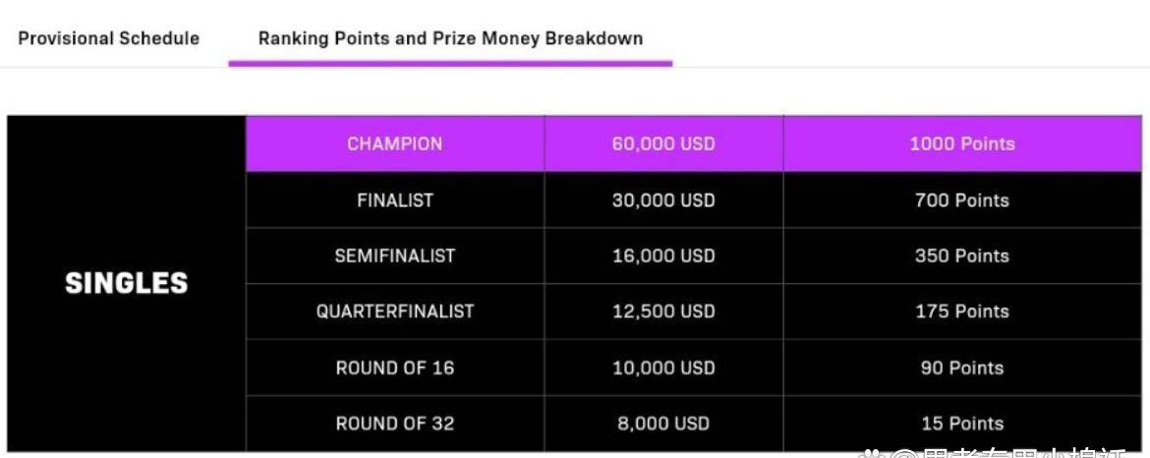The image size is (1150, 458).
Task: Click the 90 Points cell
Action: coord(962,368)
